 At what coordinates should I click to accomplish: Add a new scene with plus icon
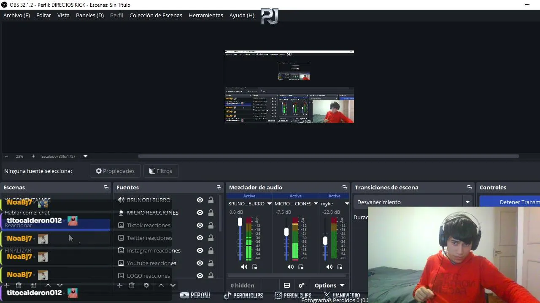pos(7,285)
